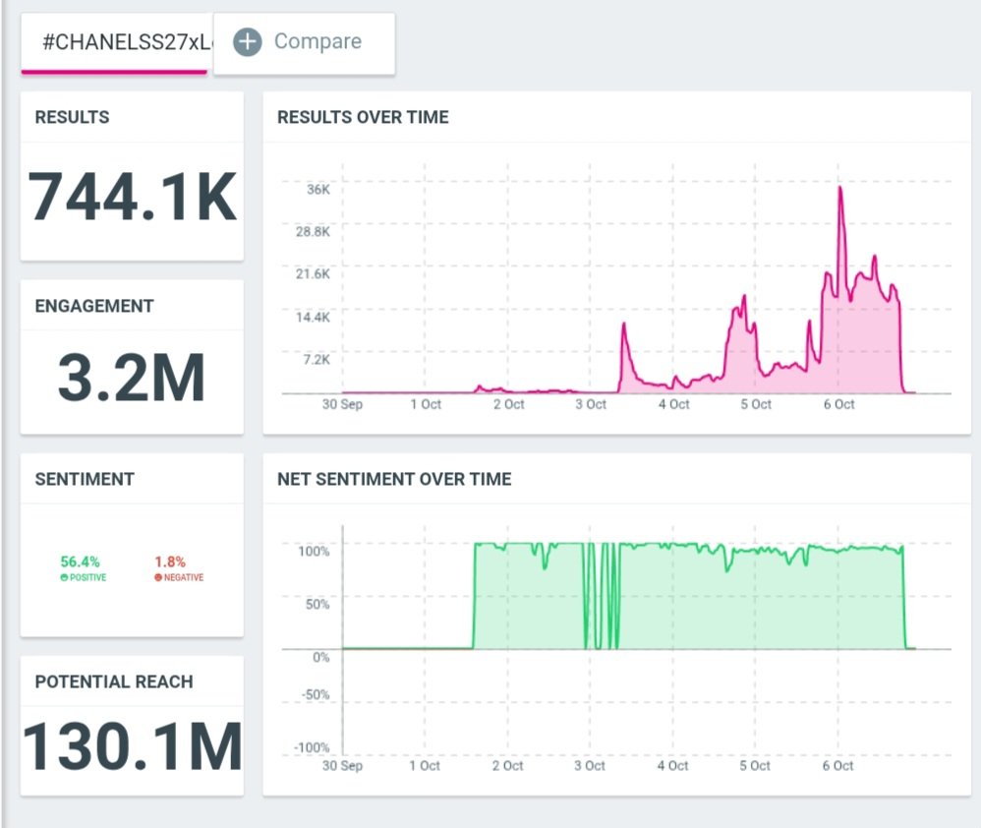The width and height of the screenshot is (981, 828).
Task: Click 2 Oct label on sentiment chart
Action: pos(507,765)
